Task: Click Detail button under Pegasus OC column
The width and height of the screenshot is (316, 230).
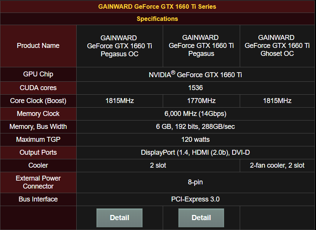Action: tap(119, 218)
